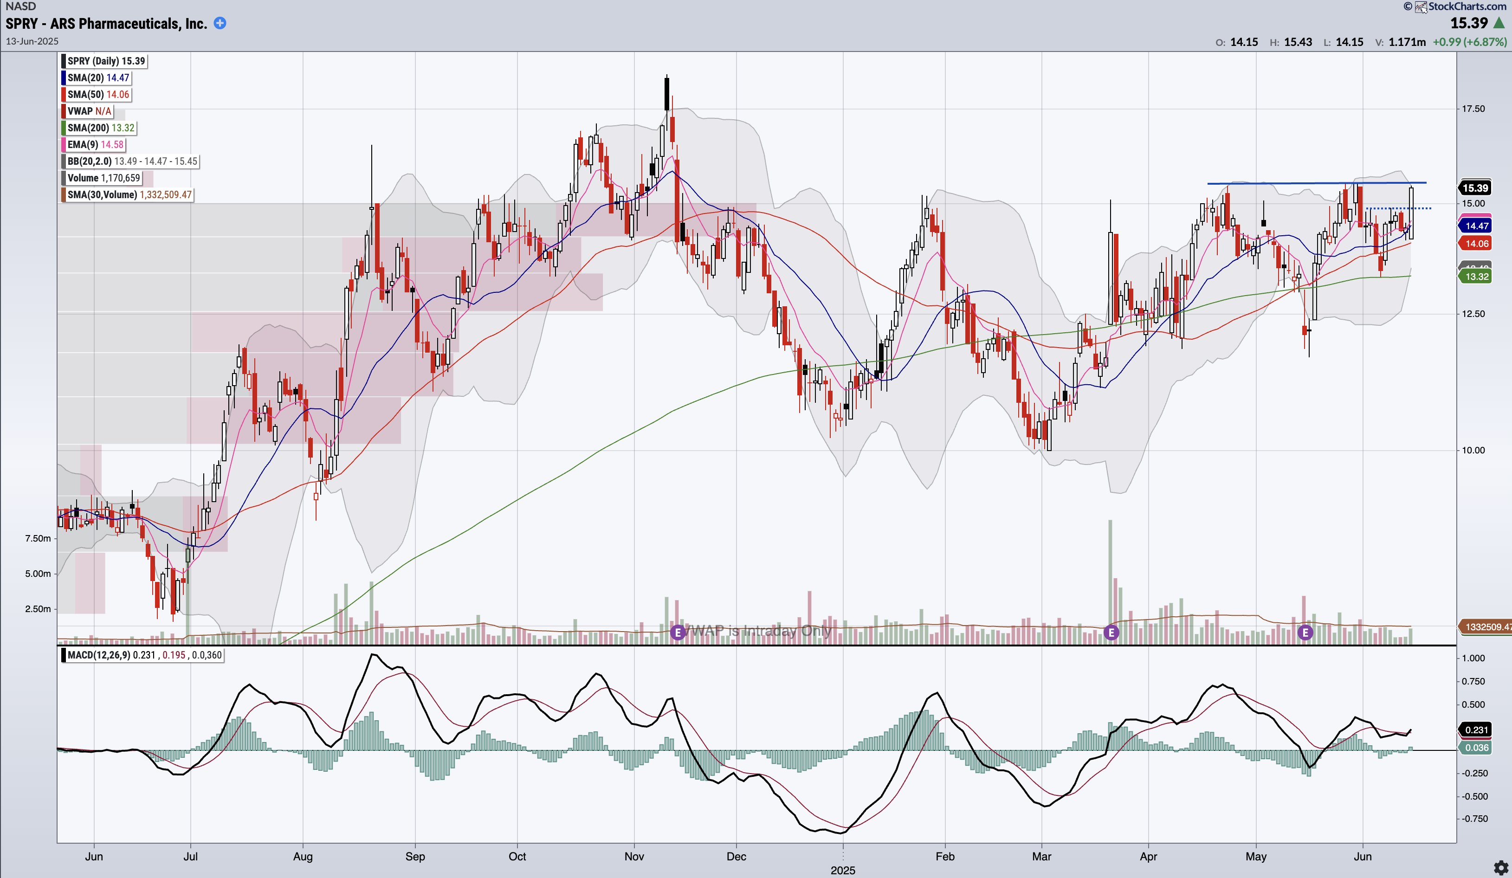Screen dimensions: 1512x878
Task: Click the +0.99 (+6.87%) change value
Action: (x=1469, y=42)
